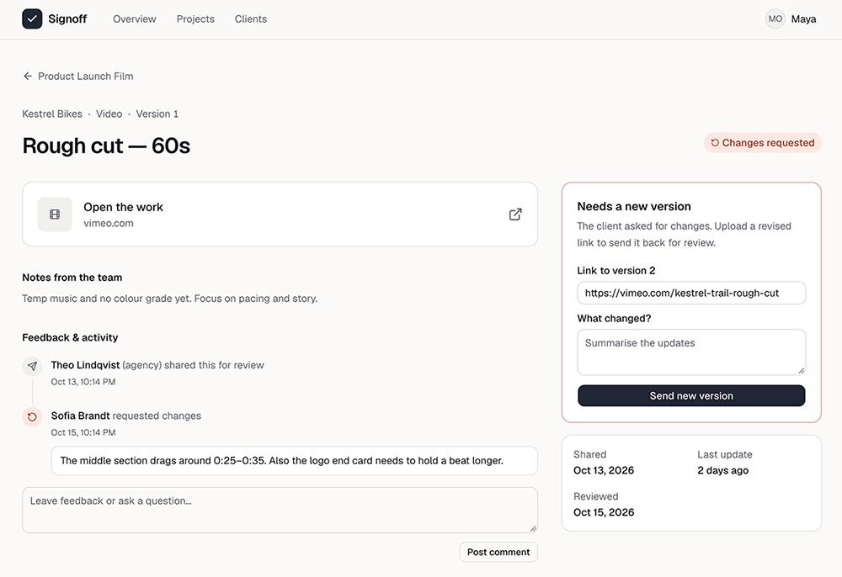Click the Rough cut — 60s heading
The width and height of the screenshot is (842, 577).
[106, 146]
